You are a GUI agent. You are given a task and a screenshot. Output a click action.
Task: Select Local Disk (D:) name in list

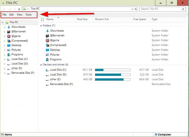[58, 75]
